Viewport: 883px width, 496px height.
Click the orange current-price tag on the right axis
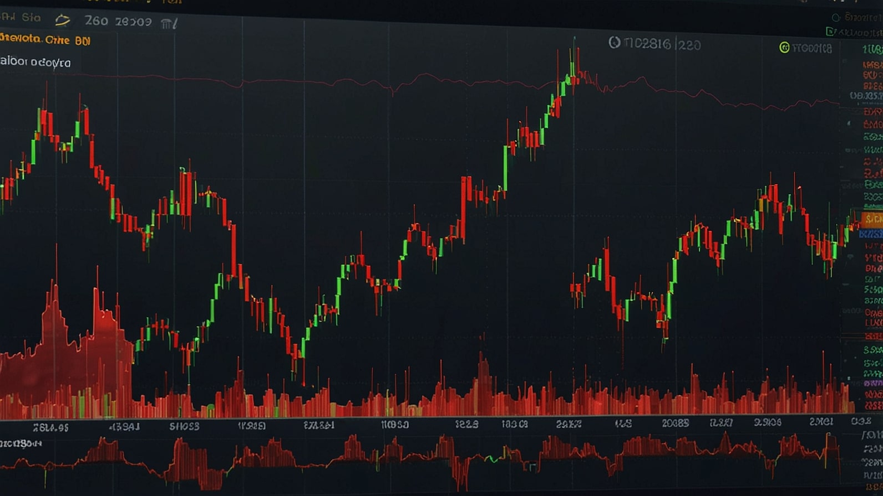872,219
